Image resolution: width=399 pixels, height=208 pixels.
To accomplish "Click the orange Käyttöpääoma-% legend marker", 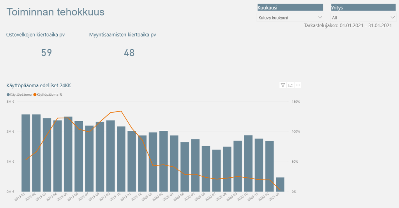I will tap(35, 95).
